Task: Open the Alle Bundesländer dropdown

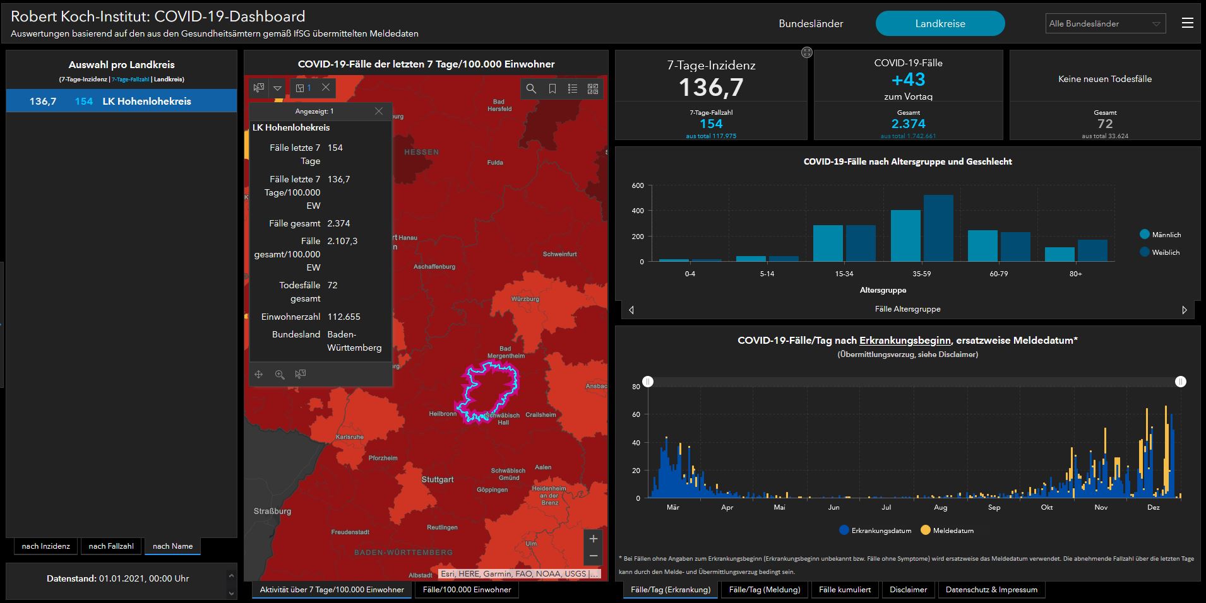Action: [x=1104, y=24]
